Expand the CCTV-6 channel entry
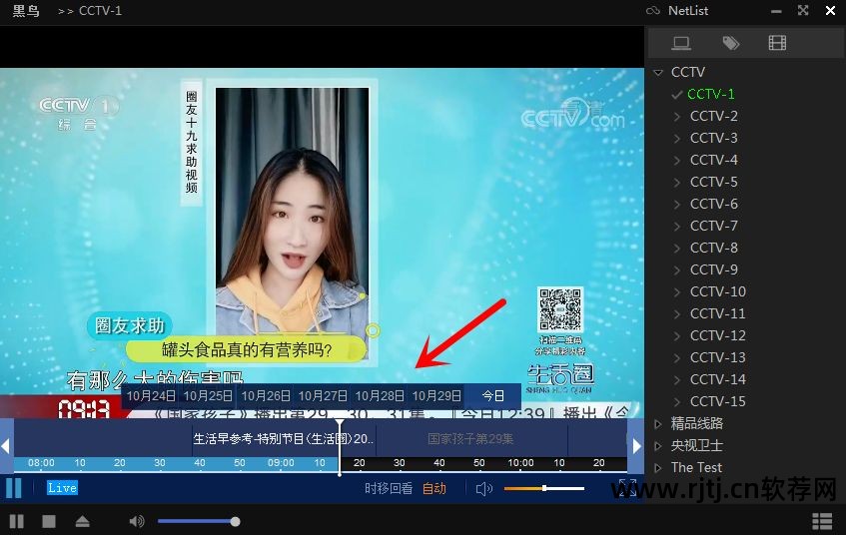Viewport: 846px width, 535px height. click(677, 204)
